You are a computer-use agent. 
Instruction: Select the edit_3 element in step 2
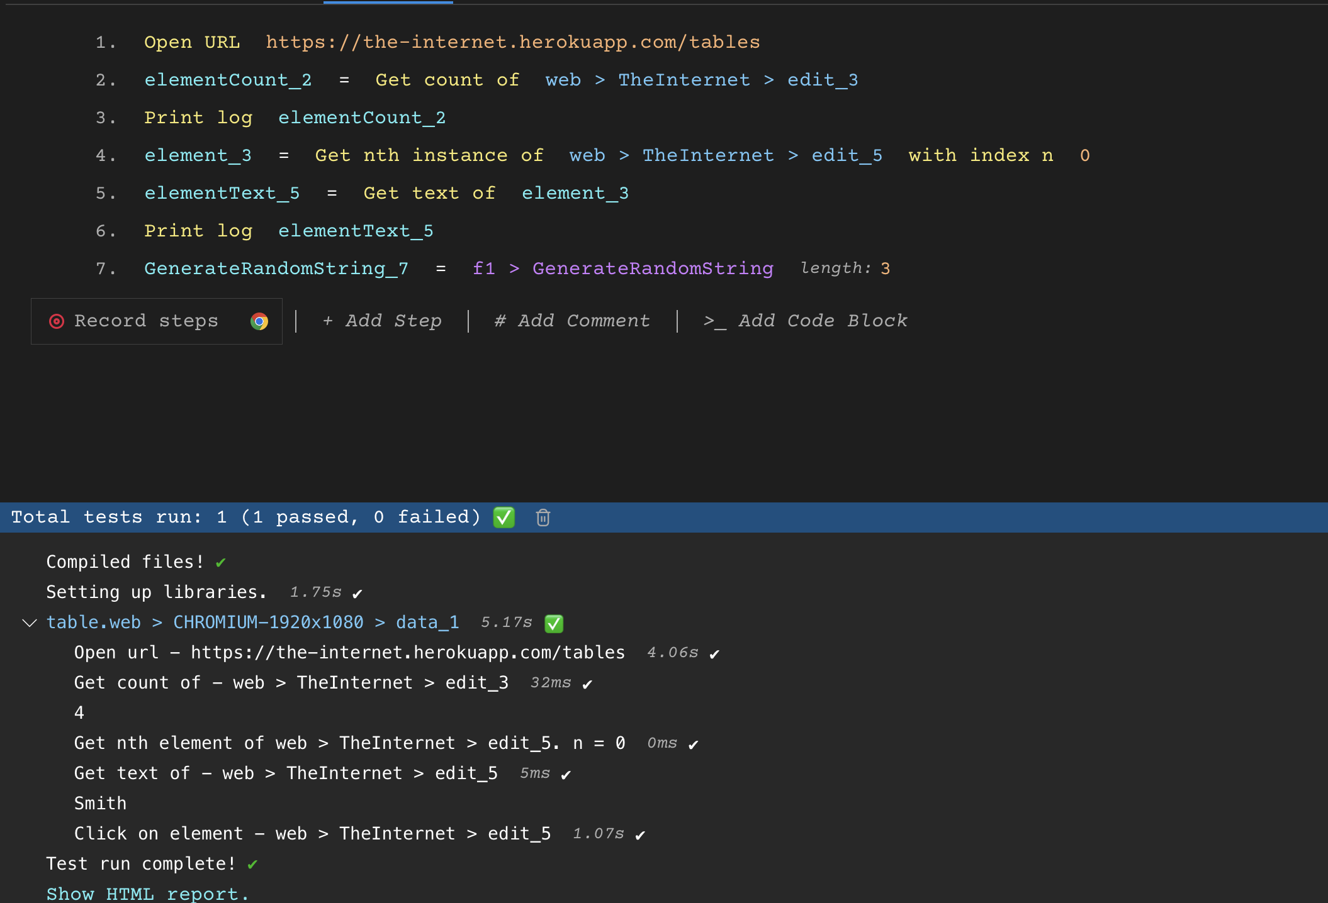click(823, 80)
